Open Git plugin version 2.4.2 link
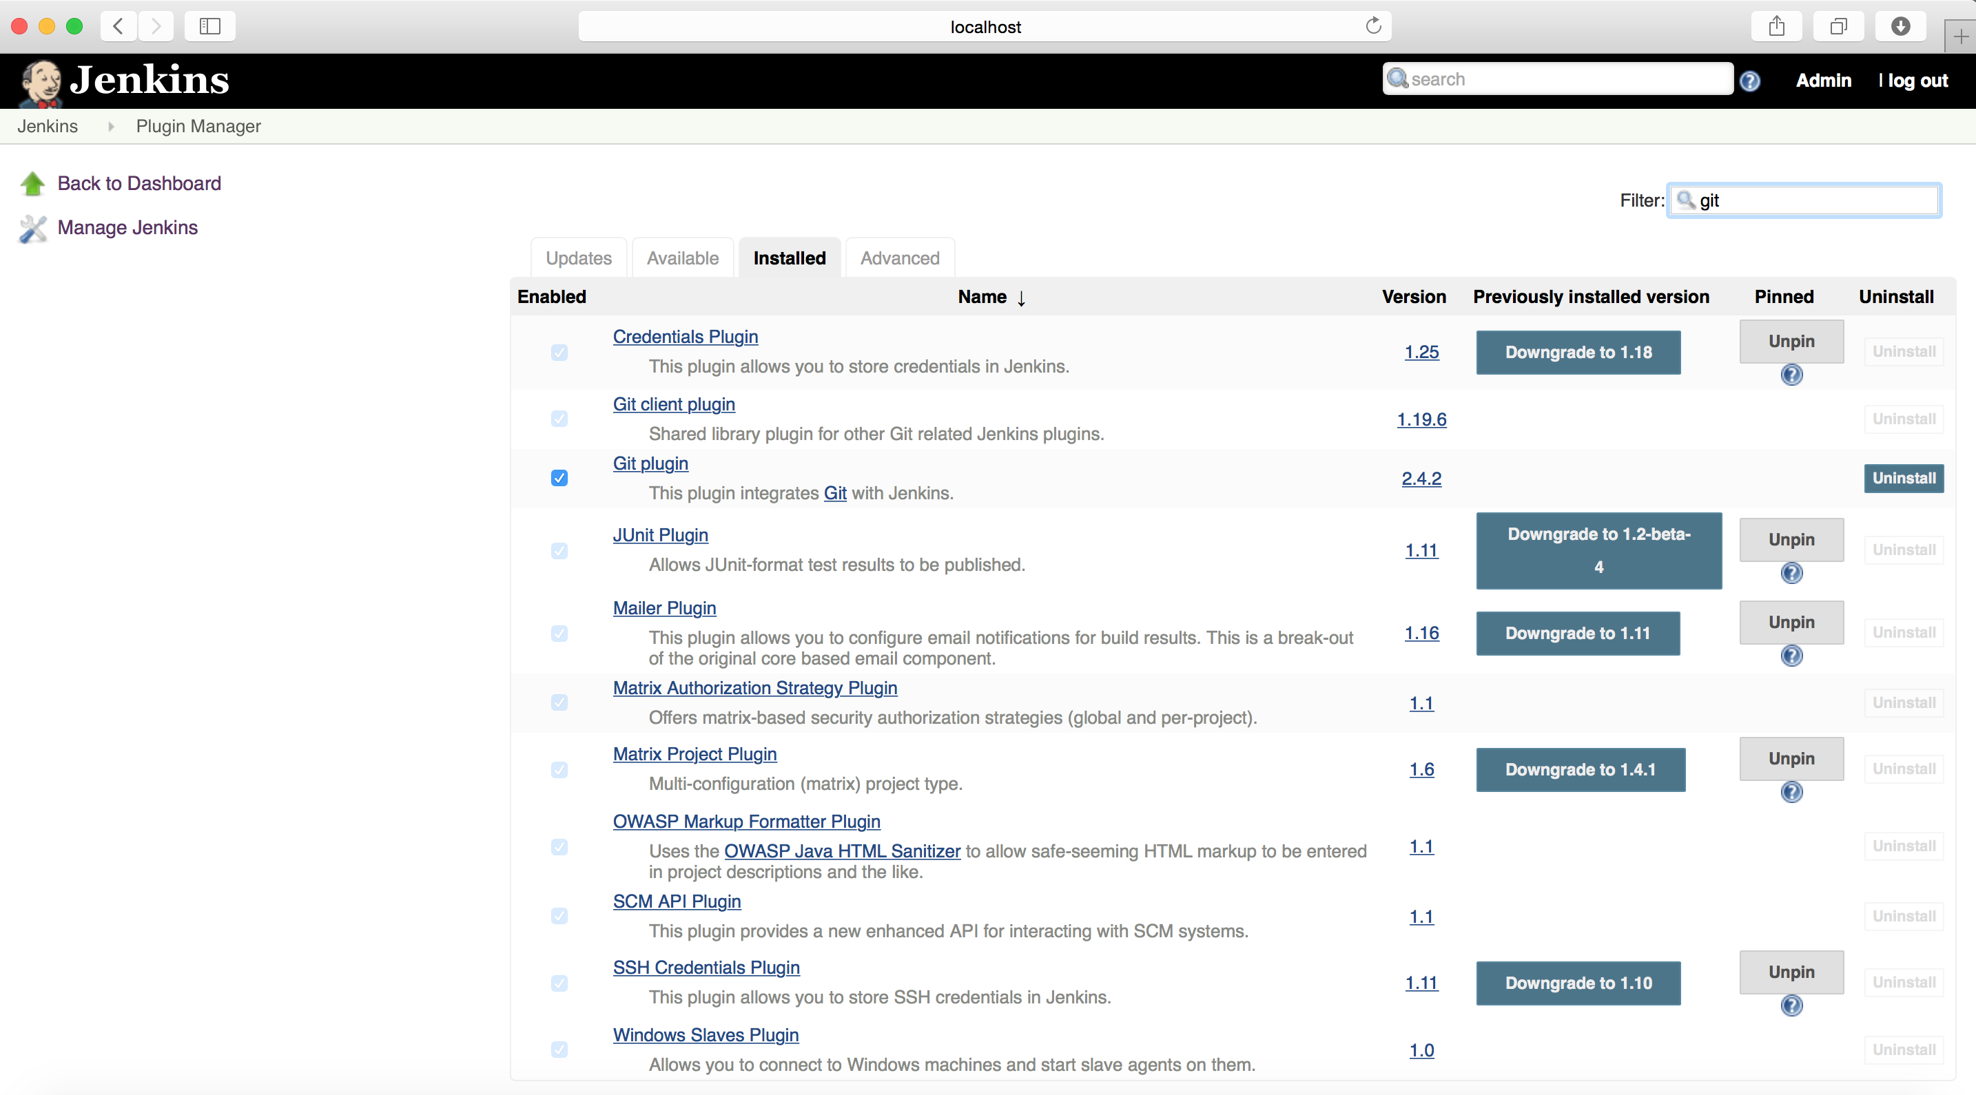1976x1095 pixels. [x=1421, y=479]
